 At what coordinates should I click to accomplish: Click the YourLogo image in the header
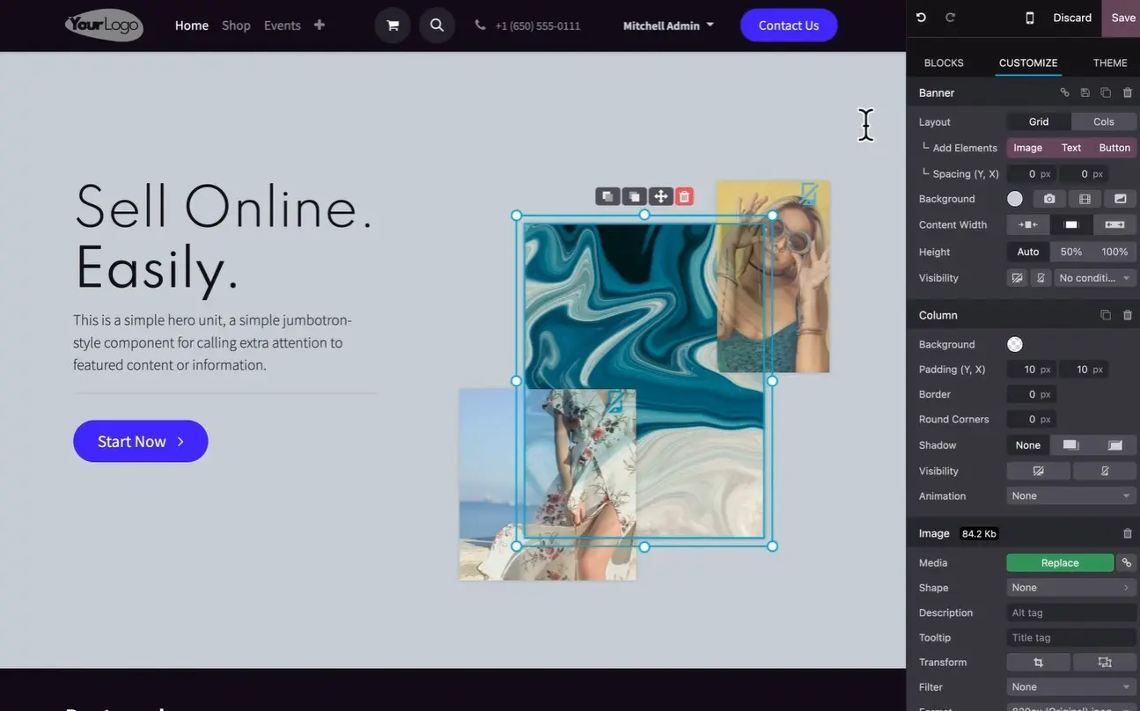point(104,25)
